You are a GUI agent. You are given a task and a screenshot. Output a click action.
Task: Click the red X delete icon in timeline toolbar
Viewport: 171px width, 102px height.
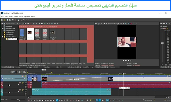(x=71, y=100)
